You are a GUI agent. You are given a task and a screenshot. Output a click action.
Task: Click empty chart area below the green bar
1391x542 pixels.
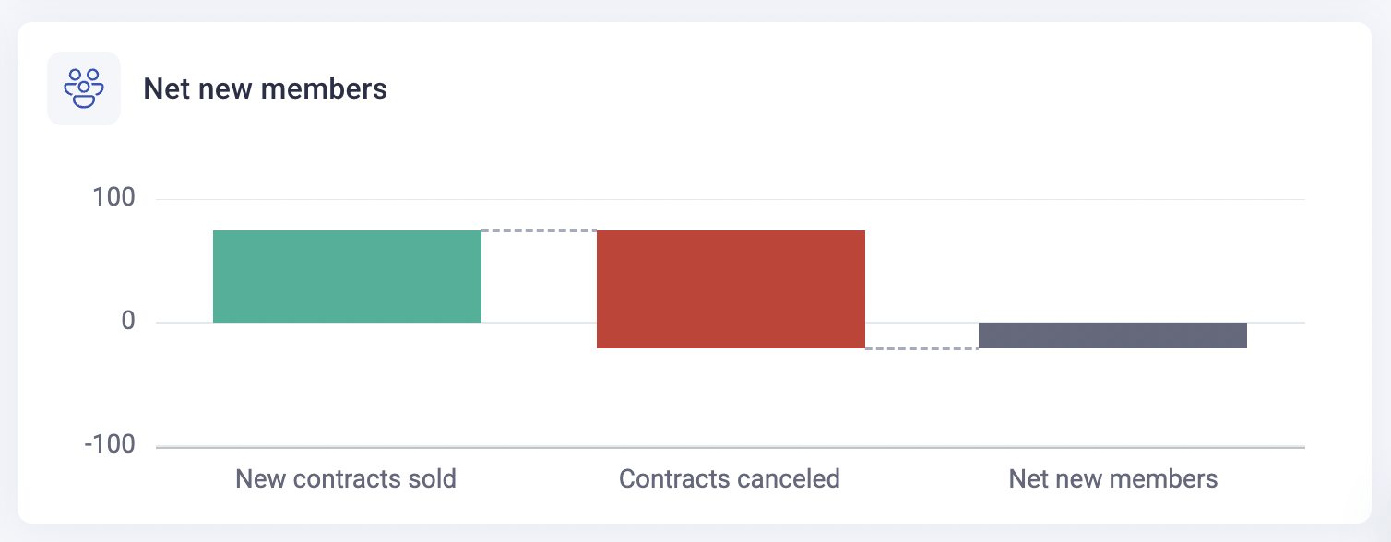[347, 387]
